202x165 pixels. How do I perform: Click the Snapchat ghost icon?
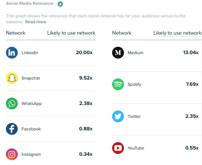12,78
